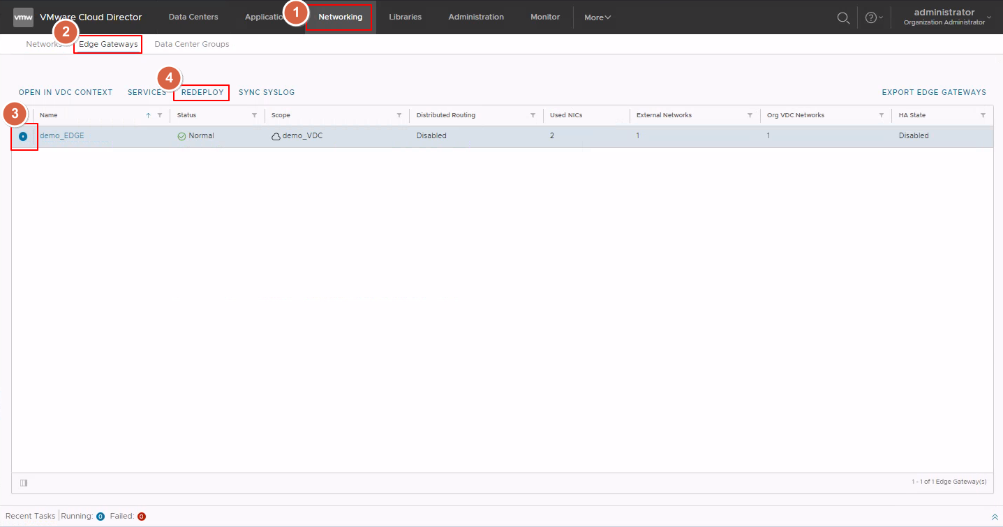Viewport: 1003px width, 527px height.
Task: Click the Failed tasks count badge
Action: (142, 517)
